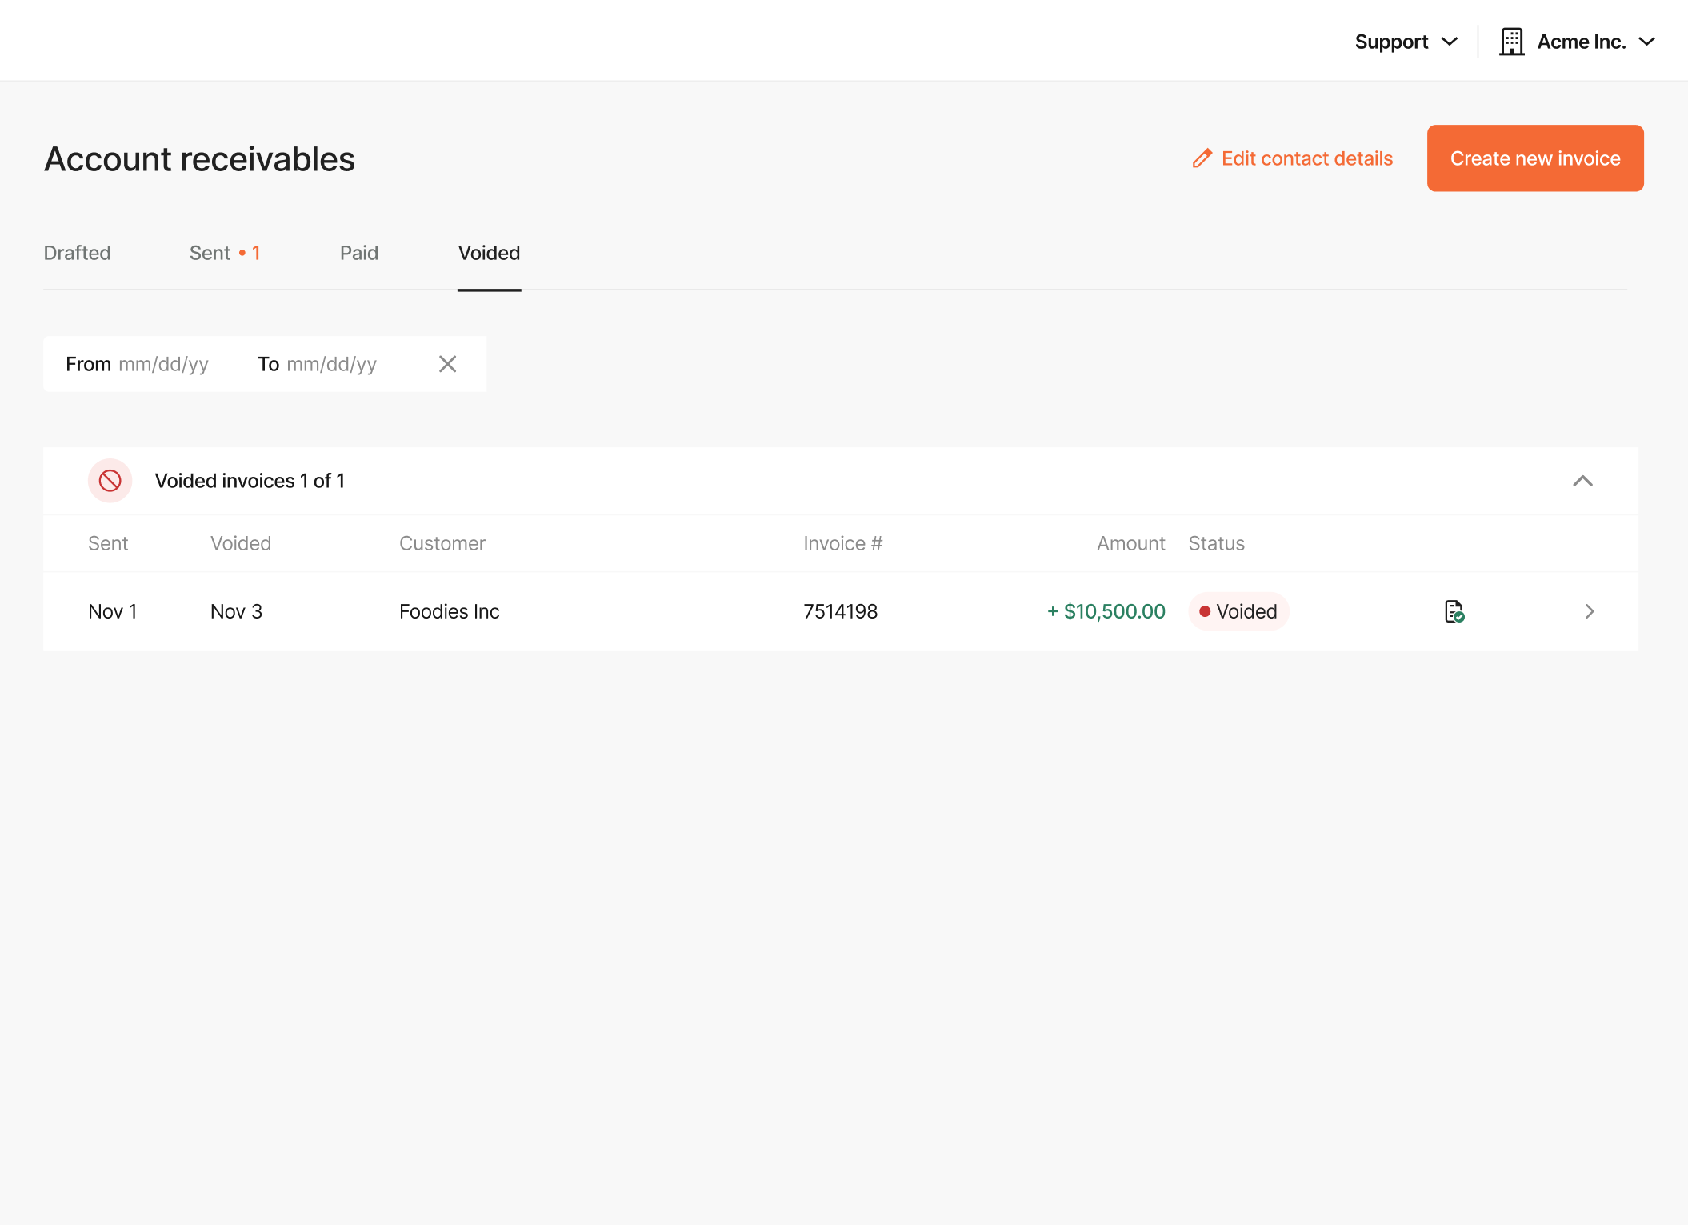Open the Support dropdown menu

(1406, 42)
